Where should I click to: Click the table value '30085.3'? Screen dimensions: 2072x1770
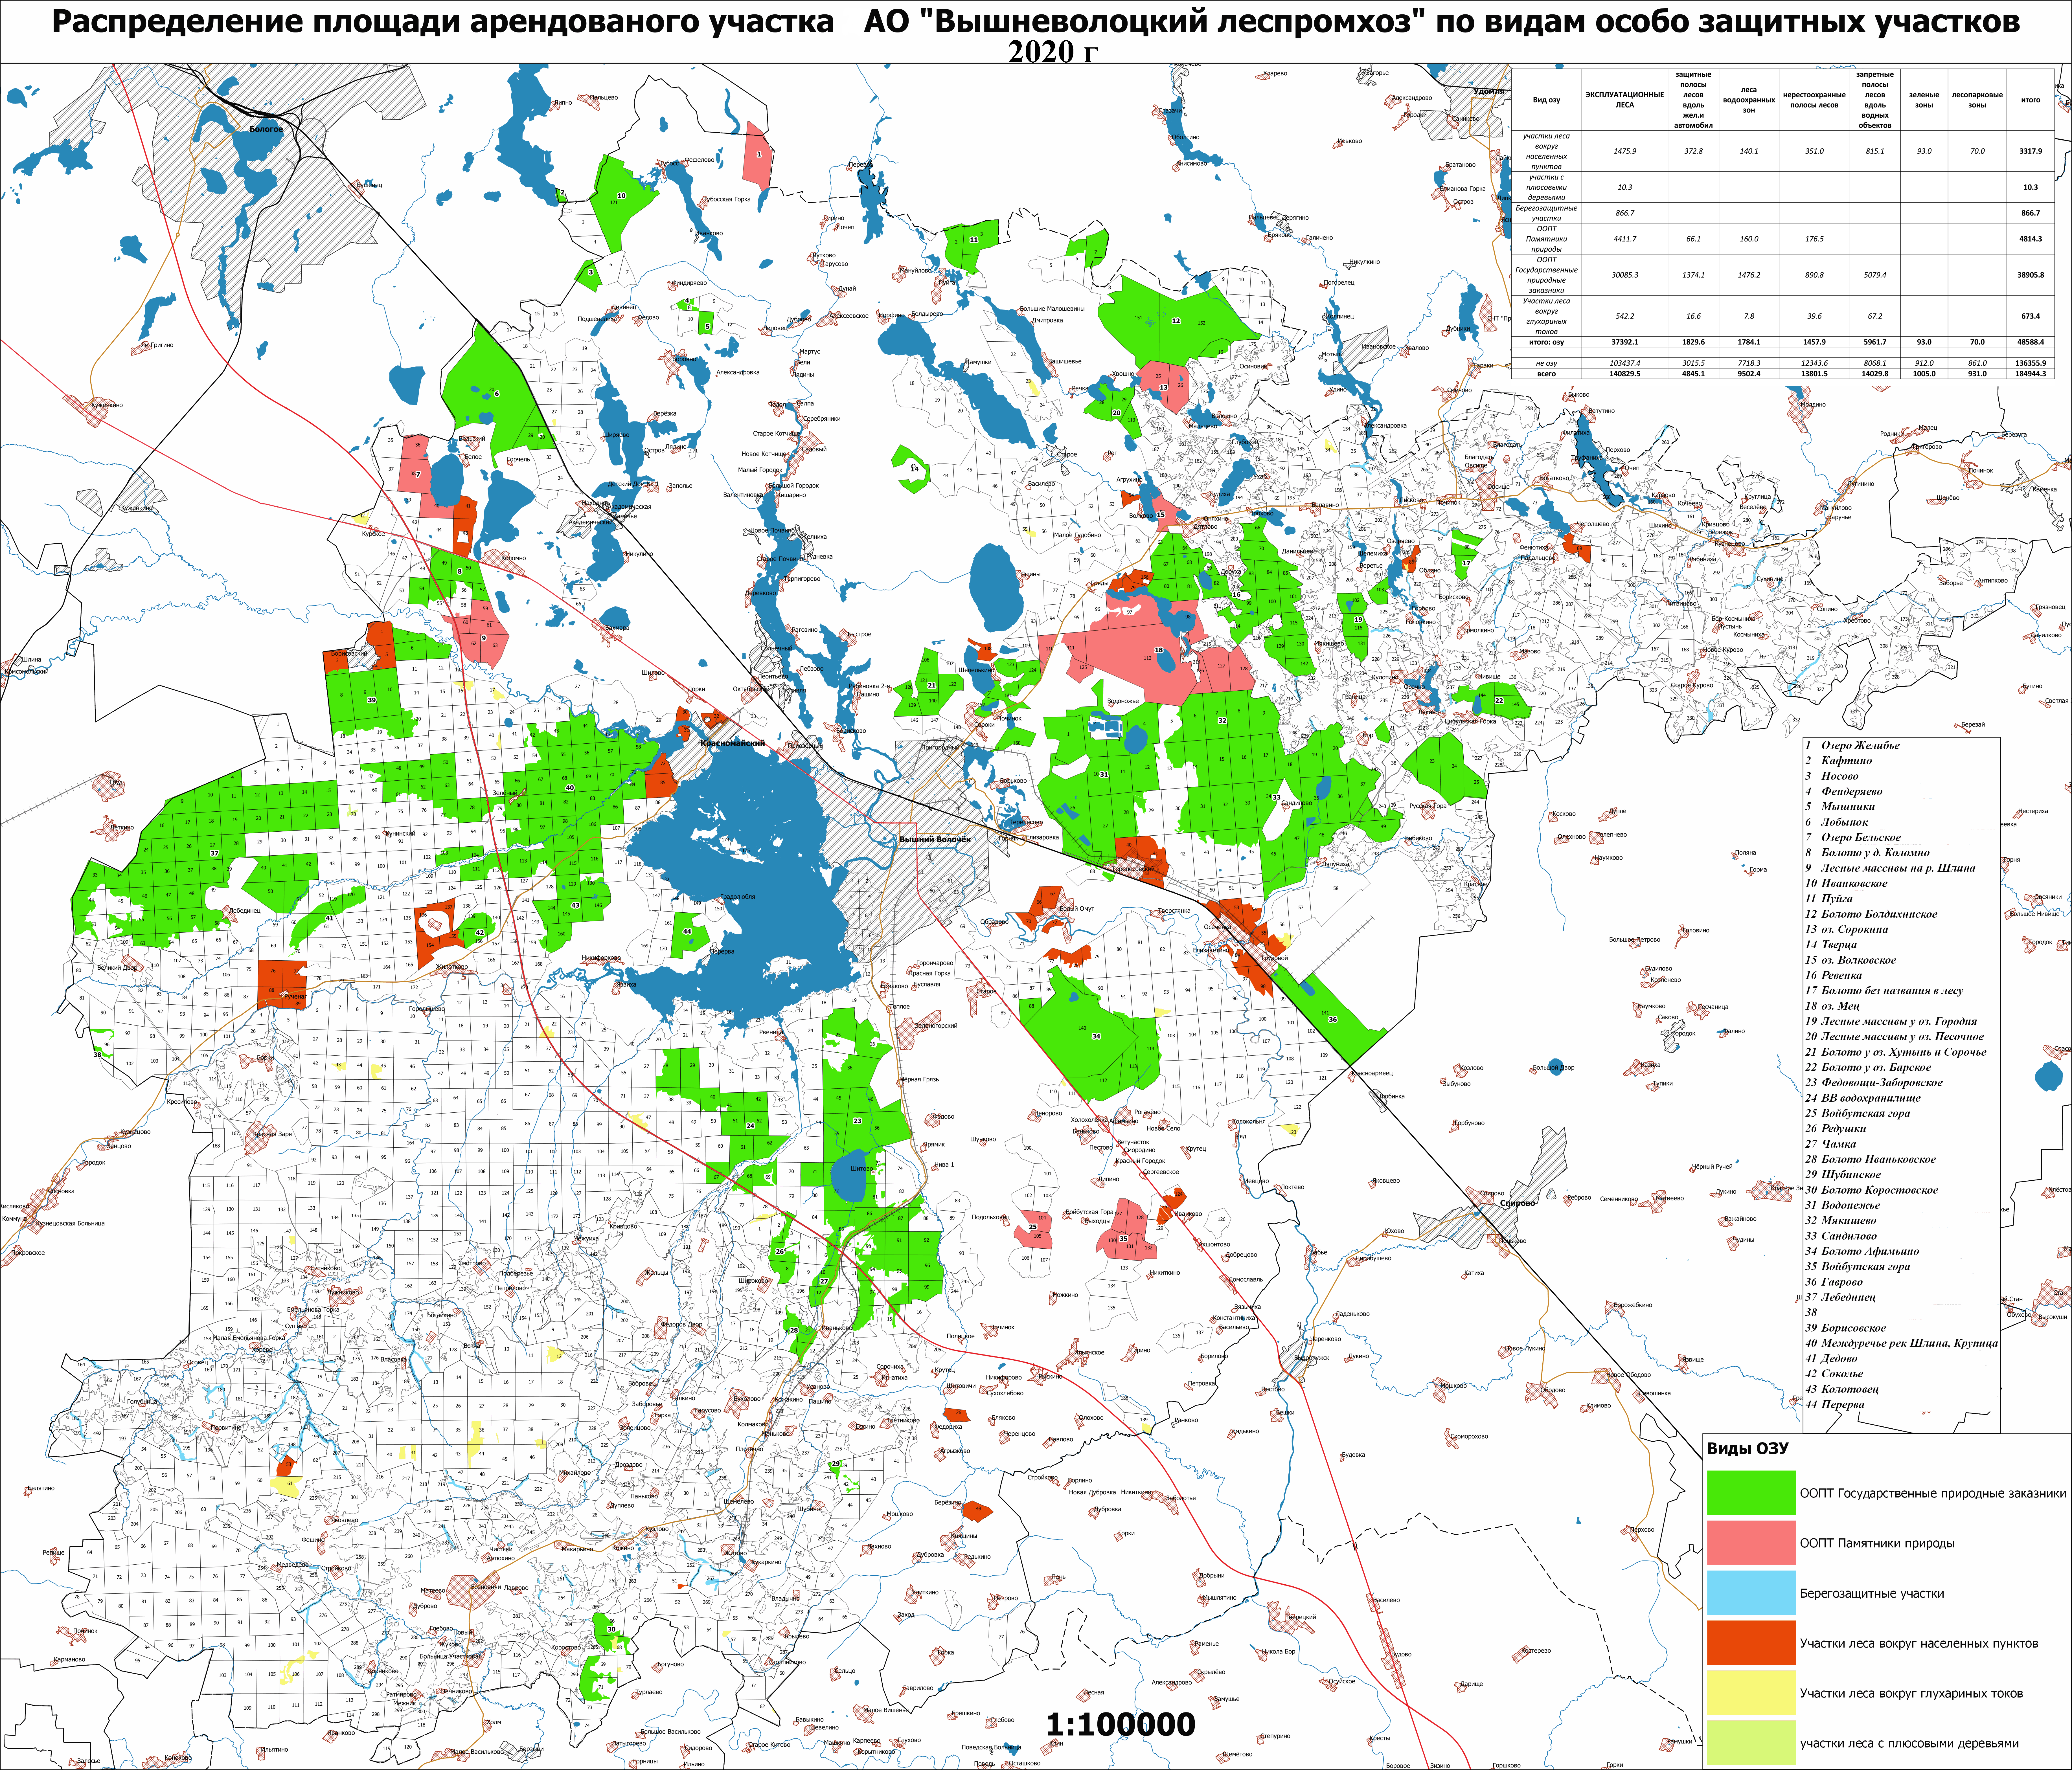(1625, 275)
